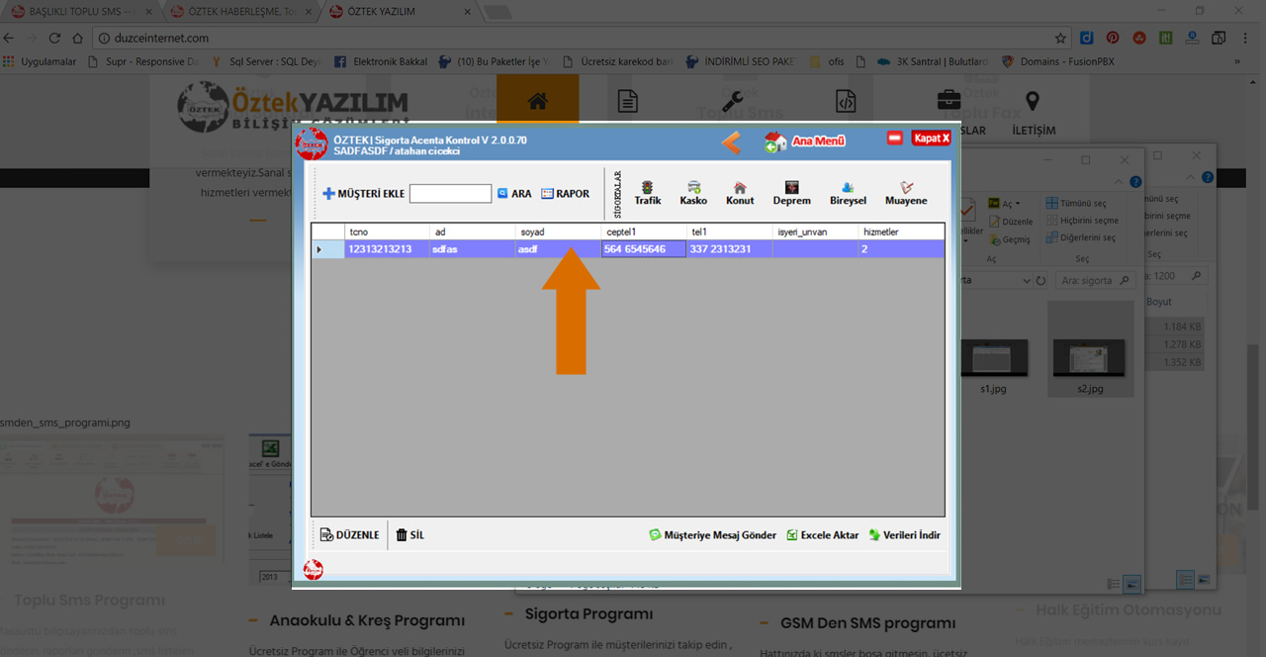The image size is (1266, 657).
Task: Open Elektronik Bakkal bookmark
Action: (x=381, y=61)
